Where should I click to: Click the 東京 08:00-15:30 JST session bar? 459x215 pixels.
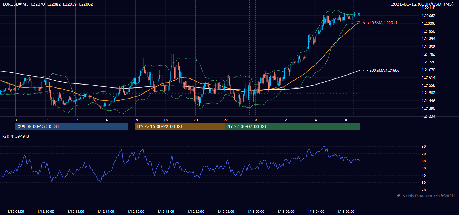pos(71,126)
